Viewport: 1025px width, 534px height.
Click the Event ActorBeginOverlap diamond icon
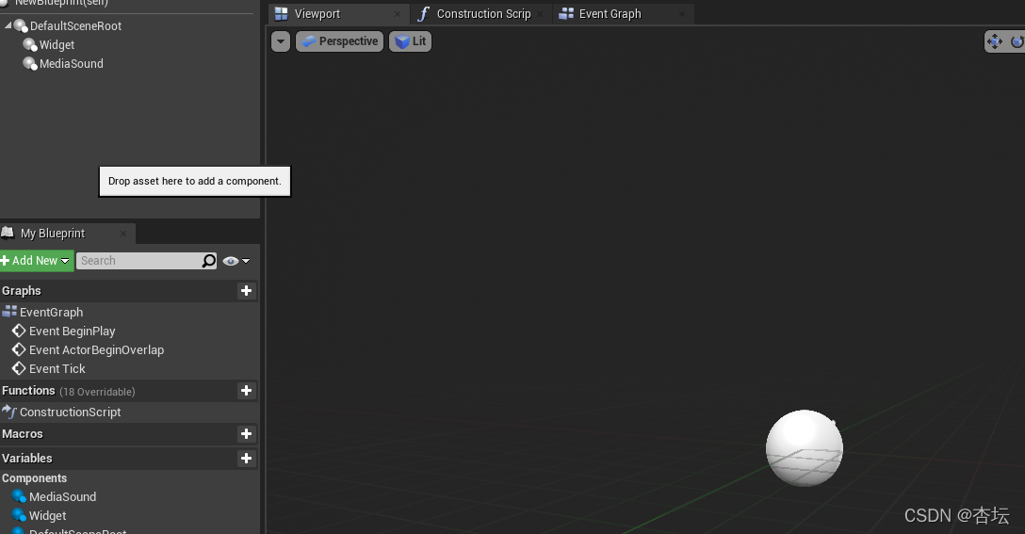(x=19, y=349)
